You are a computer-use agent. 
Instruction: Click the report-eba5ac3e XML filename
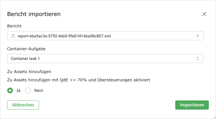click(x=64, y=36)
